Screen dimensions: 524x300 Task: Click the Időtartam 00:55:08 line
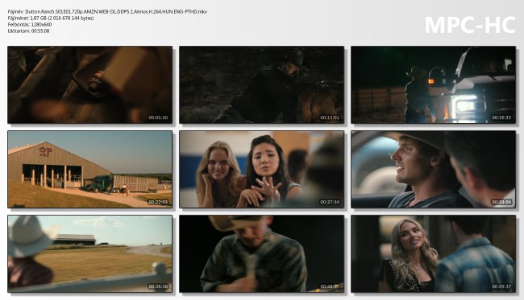pyautogui.click(x=28, y=31)
